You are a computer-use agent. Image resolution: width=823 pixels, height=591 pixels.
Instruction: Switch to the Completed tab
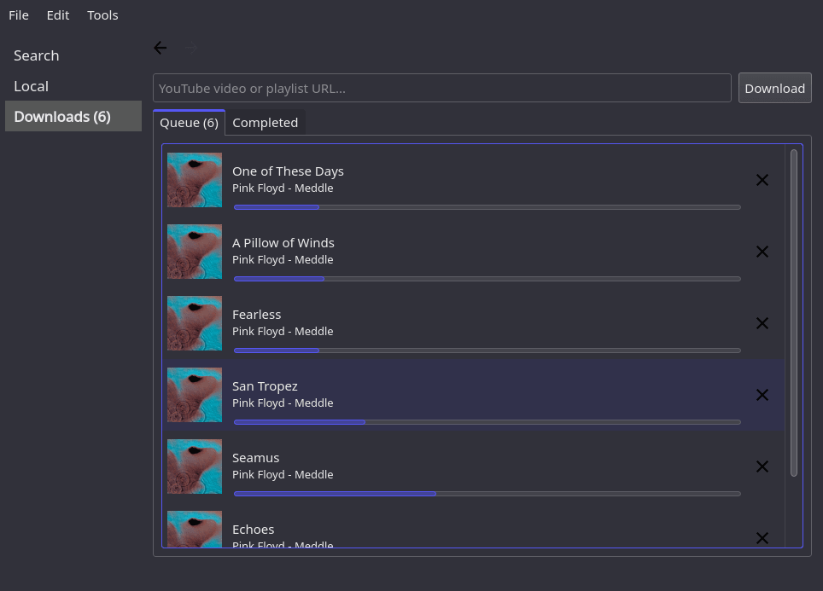click(x=265, y=122)
